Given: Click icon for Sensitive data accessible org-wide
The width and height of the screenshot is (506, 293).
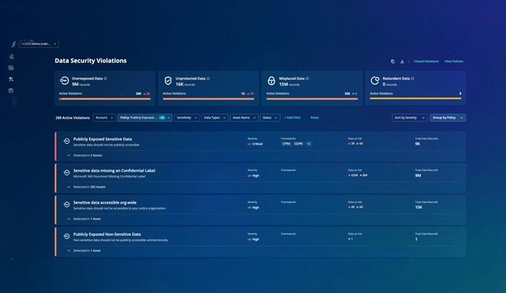Looking at the screenshot, I should click(x=67, y=204).
